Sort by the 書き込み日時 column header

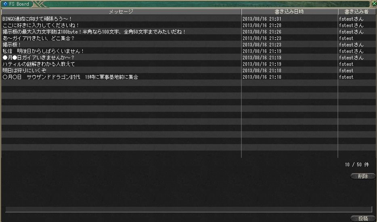pyautogui.click(x=289, y=12)
